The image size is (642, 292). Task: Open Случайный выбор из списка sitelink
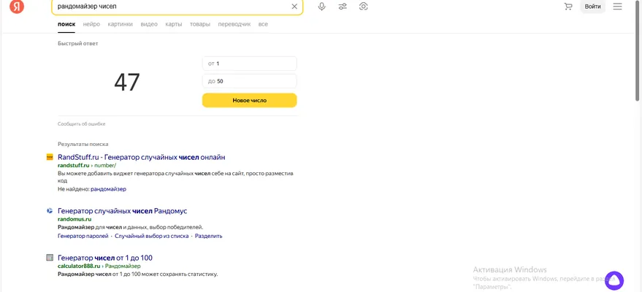point(151,236)
